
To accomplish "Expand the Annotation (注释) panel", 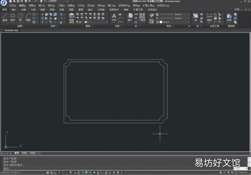I will pos(118,26).
